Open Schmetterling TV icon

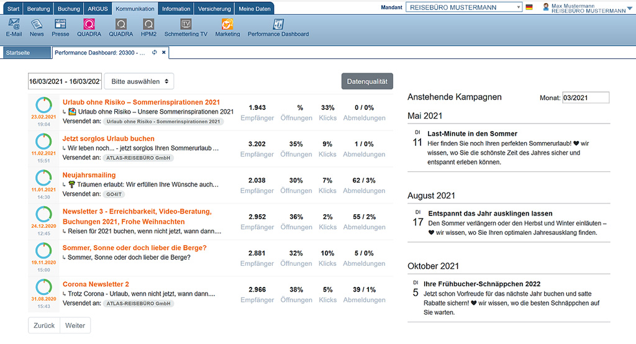[x=186, y=25]
